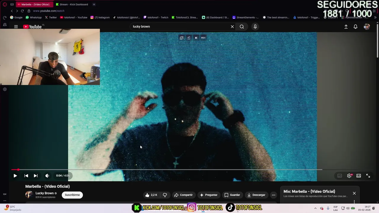The height and width of the screenshot is (213, 379).
Task: Open the player settings gear
Action: [x=349, y=176]
